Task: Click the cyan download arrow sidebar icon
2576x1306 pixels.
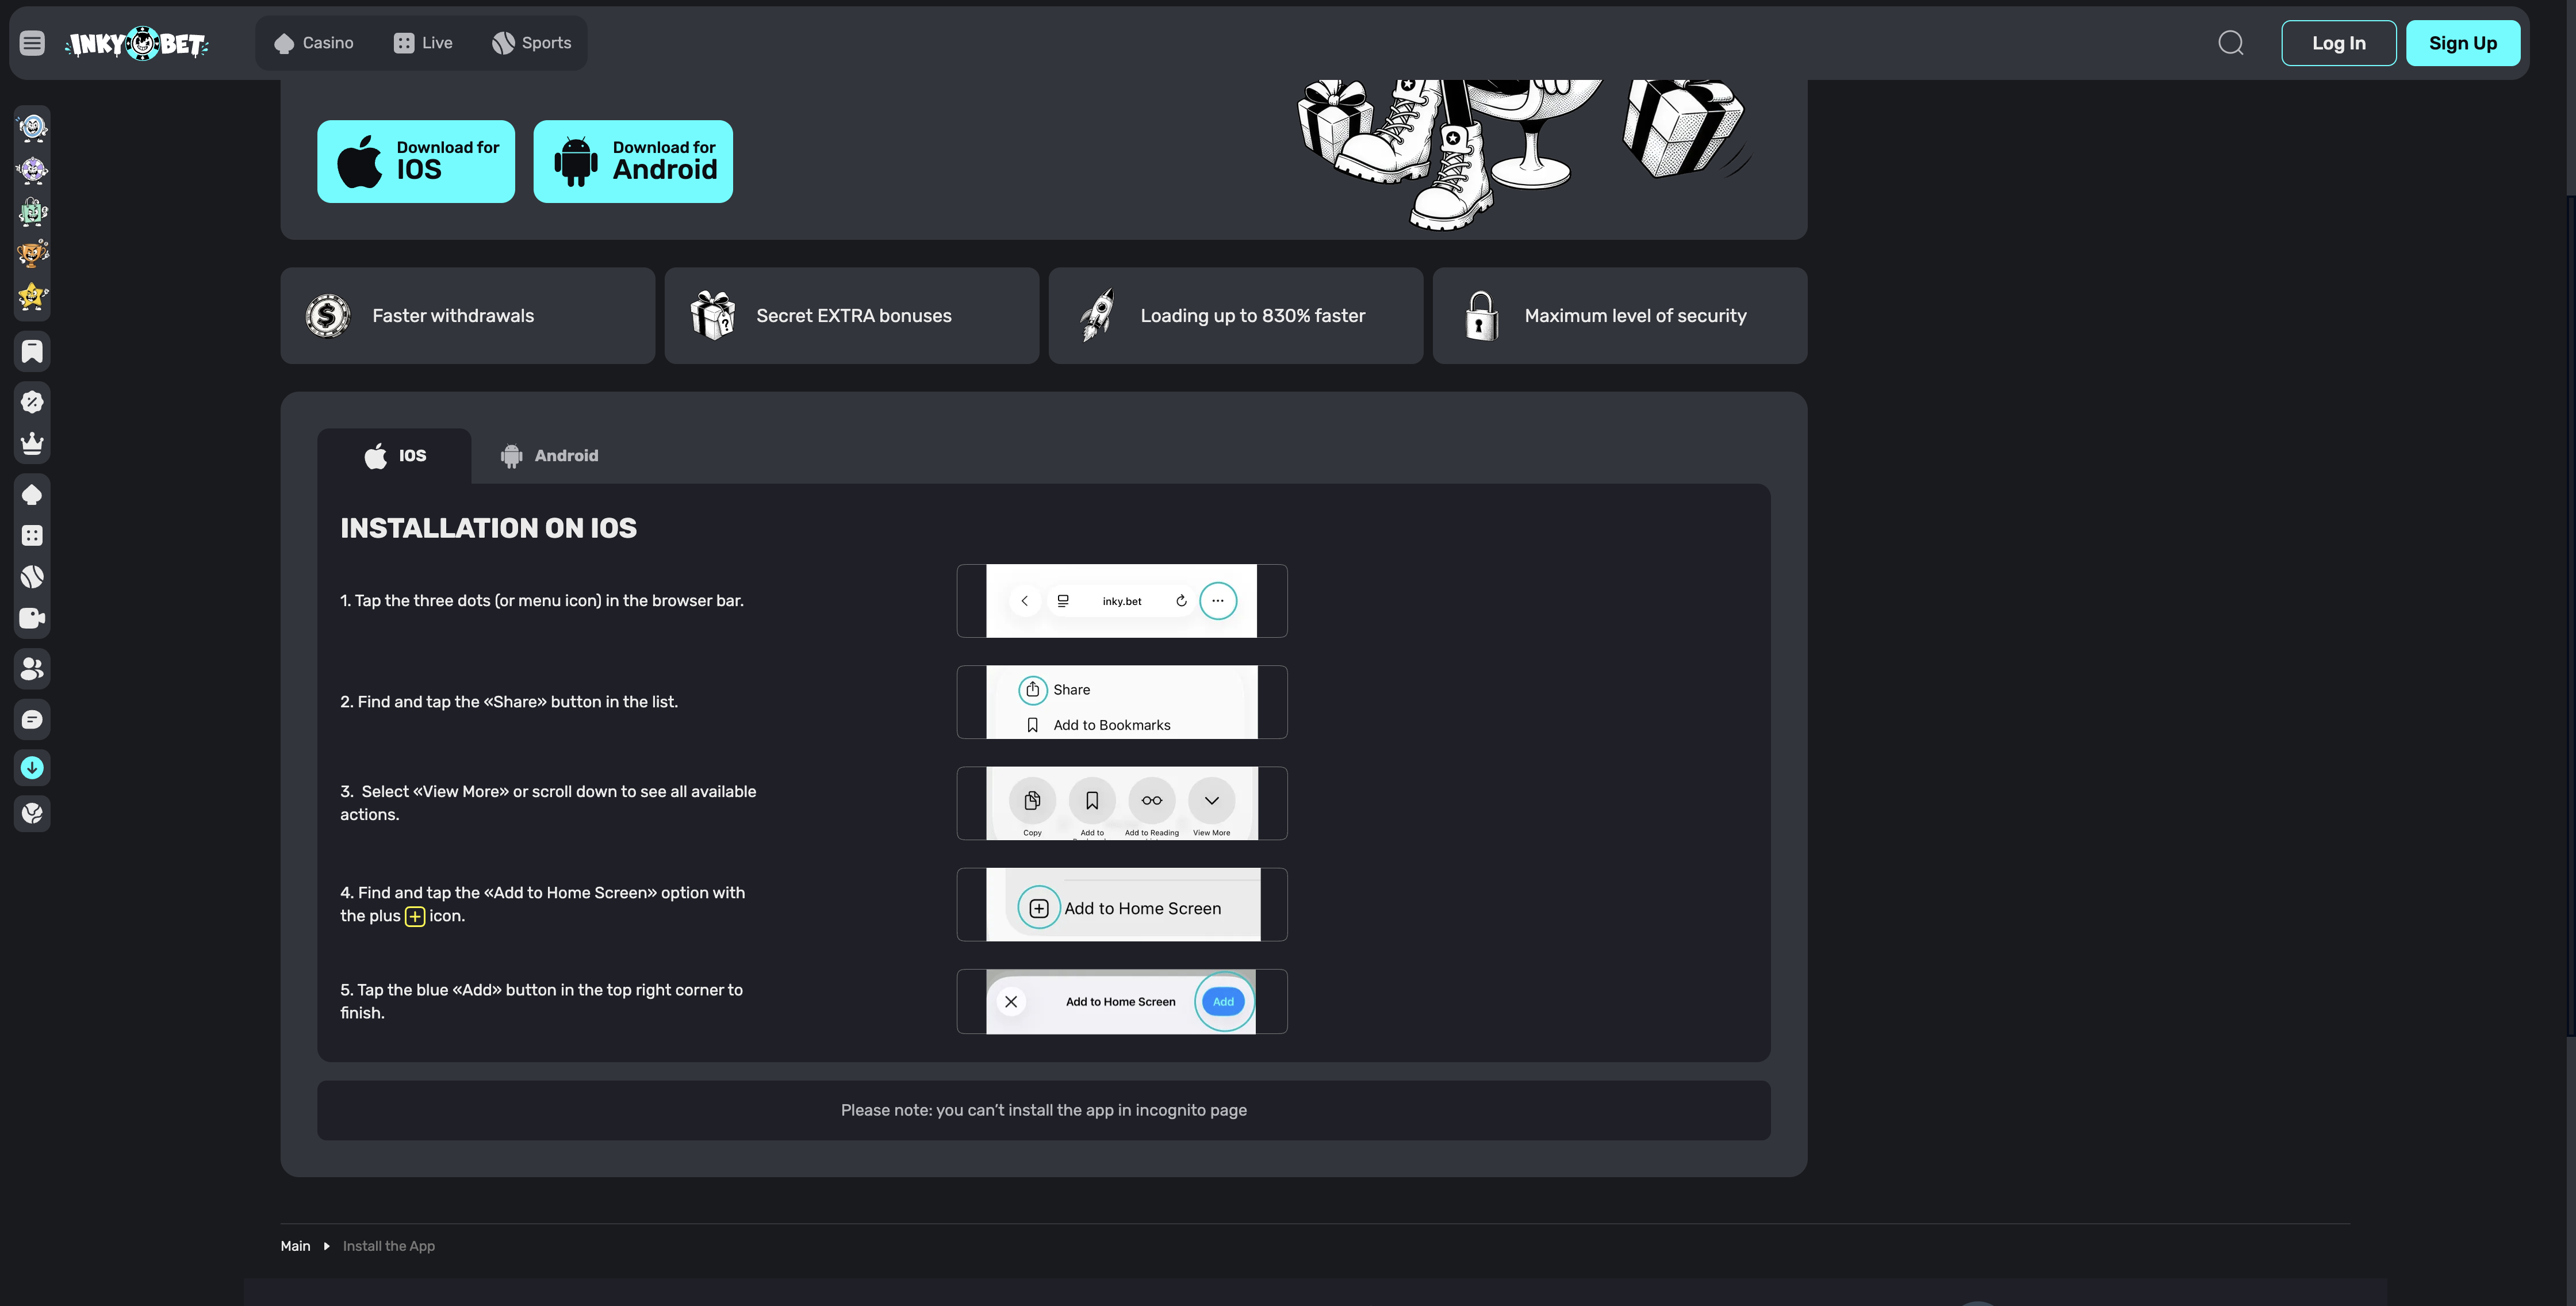Action: tap(32, 768)
